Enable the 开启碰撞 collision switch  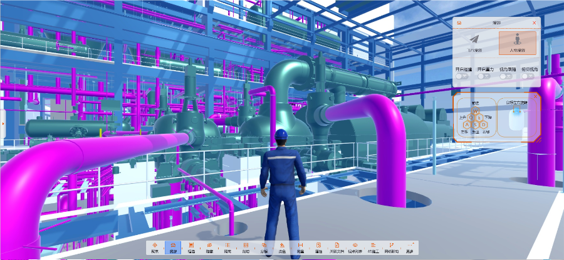(x=462, y=76)
